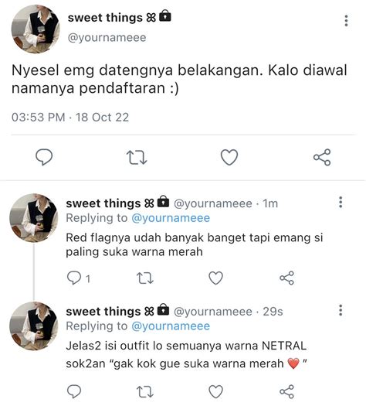Screen dimensions: 366x406
Task: View the main tweet author's profile picture
Action: point(36,29)
